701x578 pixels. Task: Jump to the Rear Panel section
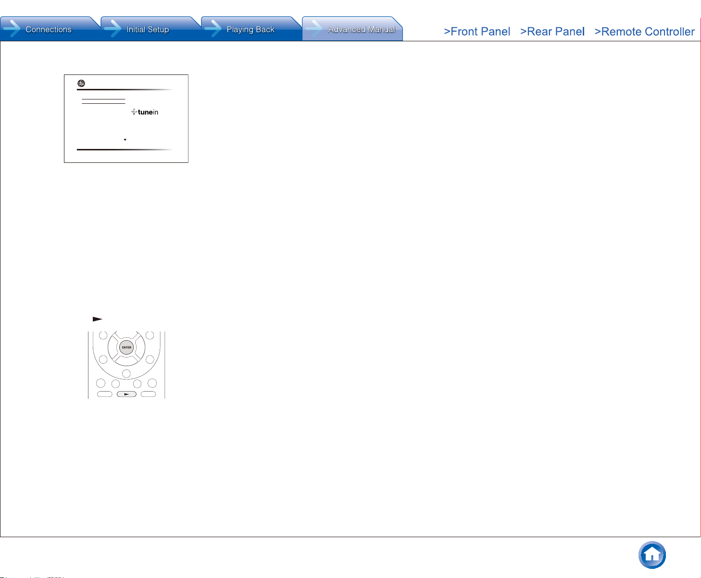click(x=552, y=32)
